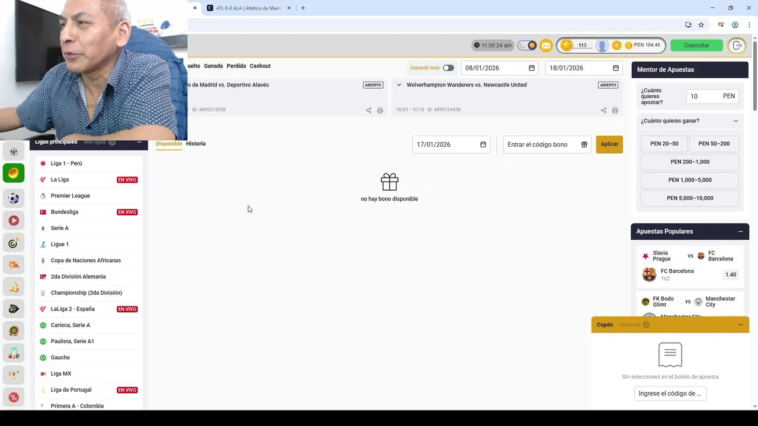
Task: Switch to the Disponible bonus tab
Action: coord(169,144)
